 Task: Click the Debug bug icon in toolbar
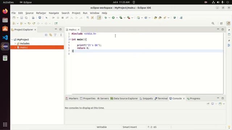[x=105, y=18]
